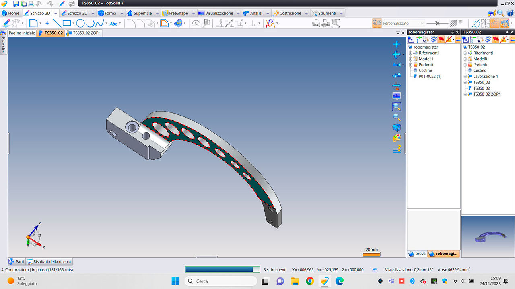
Task: Select the Rectangle sketch tool
Action: coord(67,23)
